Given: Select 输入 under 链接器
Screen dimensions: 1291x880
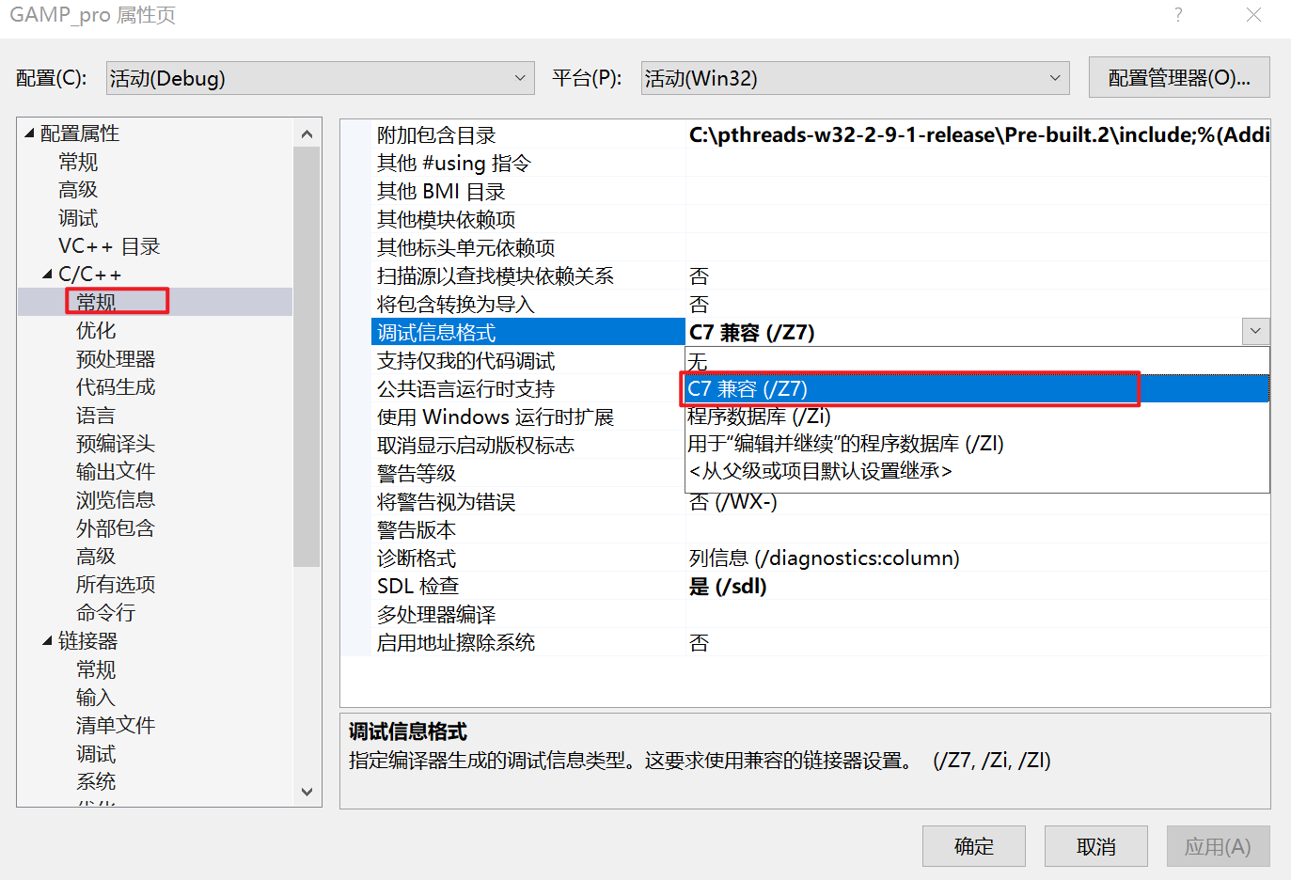Looking at the screenshot, I should point(95,697).
